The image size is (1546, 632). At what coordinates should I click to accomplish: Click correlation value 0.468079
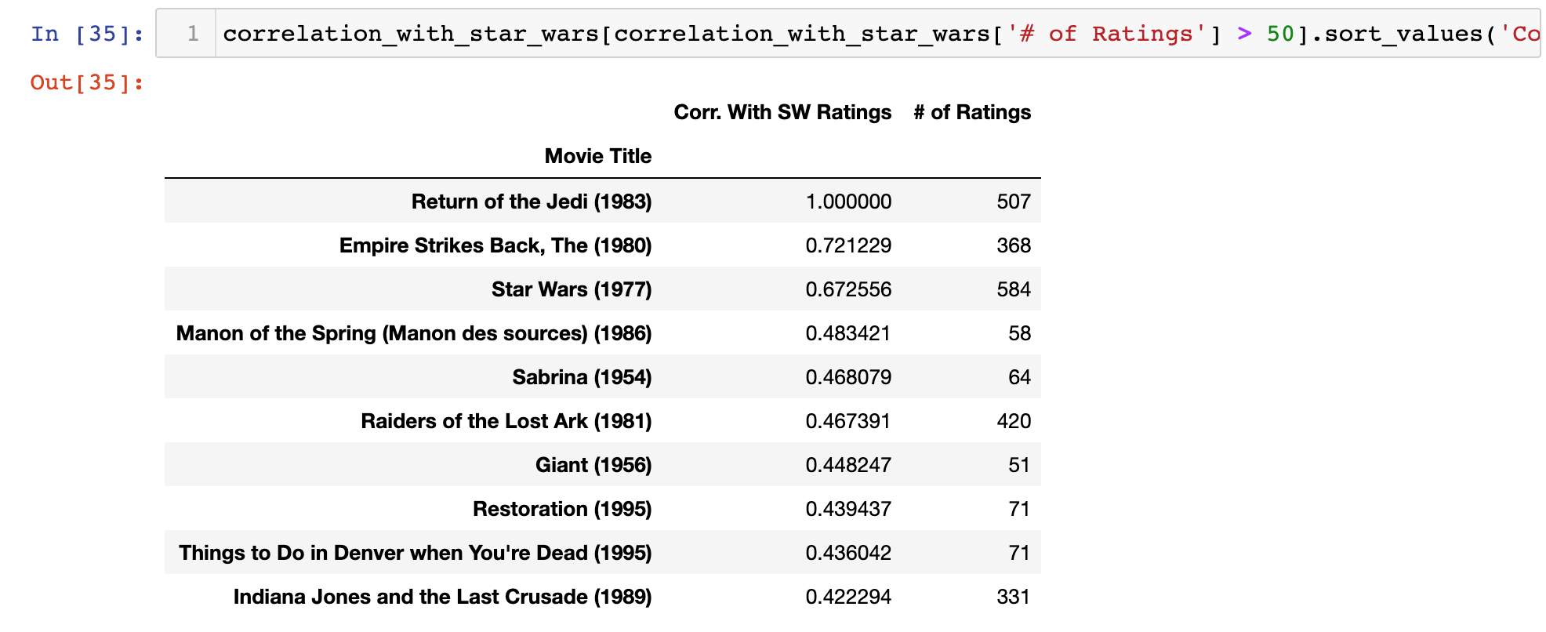(x=848, y=377)
